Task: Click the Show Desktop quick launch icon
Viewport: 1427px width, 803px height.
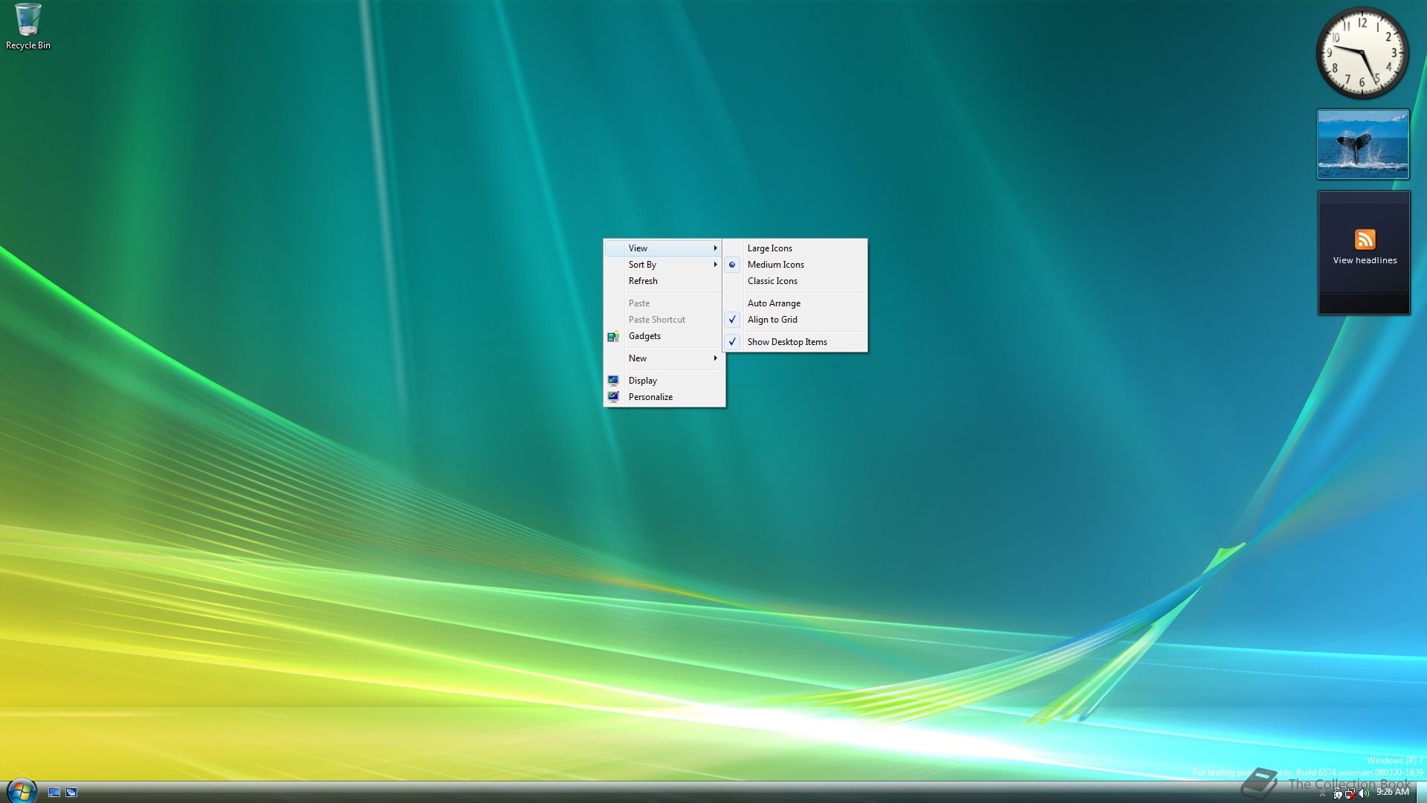Action: (54, 793)
